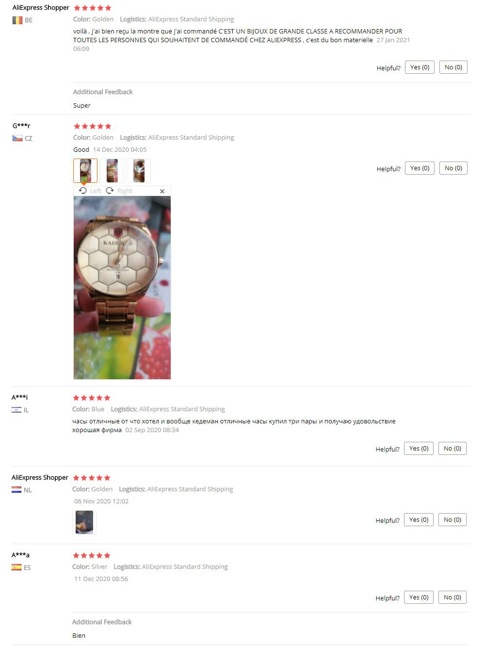
Task: Vote Yes on the NL shopper review
Action: pyautogui.click(x=419, y=520)
